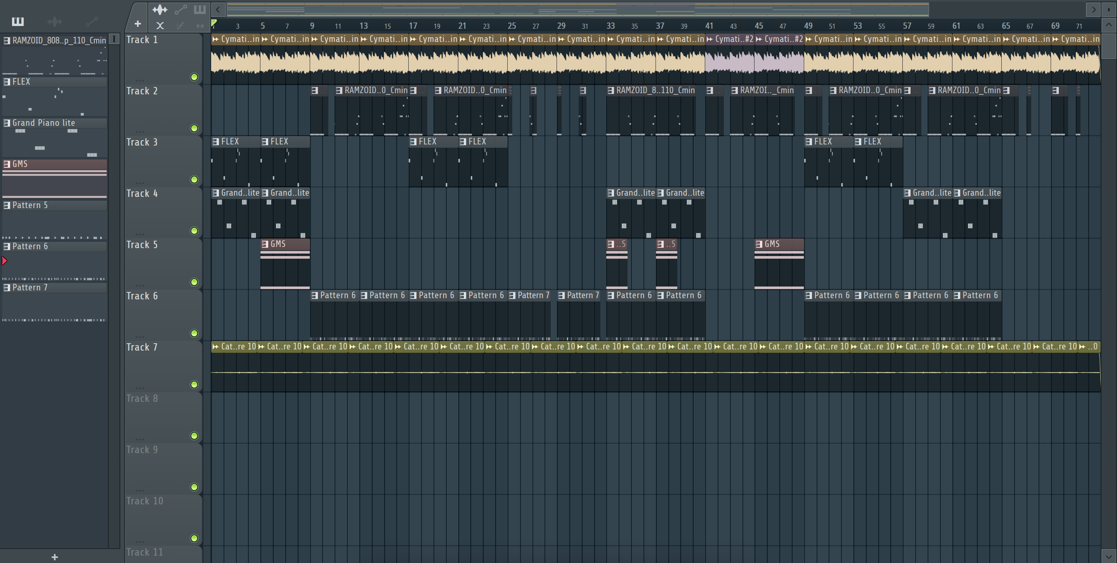
Task: Click the Track 11 header label
Action: point(144,552)
